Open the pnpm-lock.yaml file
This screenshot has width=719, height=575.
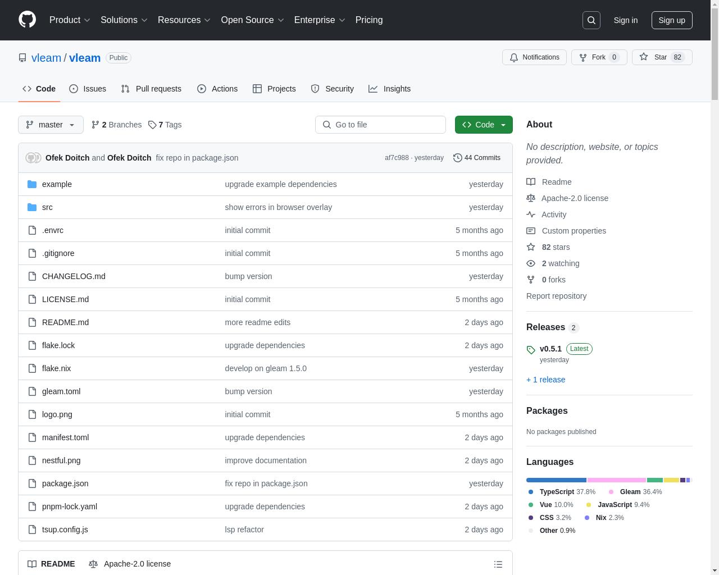70,506
